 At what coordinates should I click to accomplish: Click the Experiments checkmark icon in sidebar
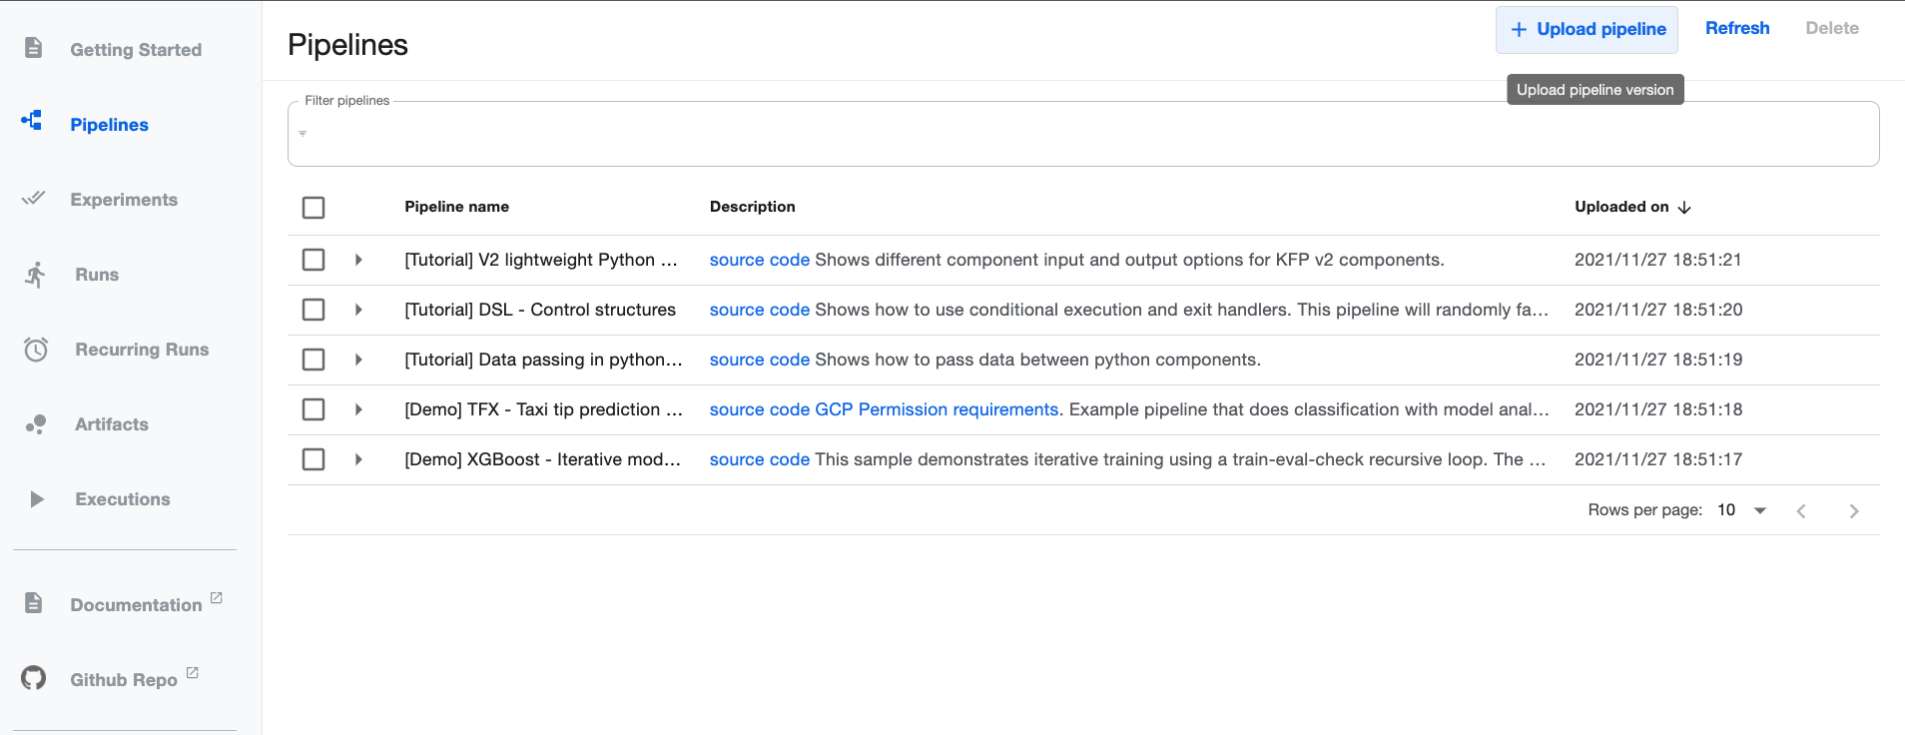(x=34, y=198)
